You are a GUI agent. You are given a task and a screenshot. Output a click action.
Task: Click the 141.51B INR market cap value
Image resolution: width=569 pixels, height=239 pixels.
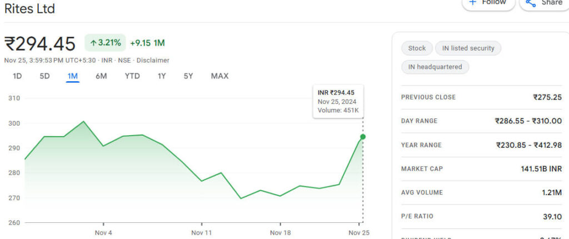541,169
